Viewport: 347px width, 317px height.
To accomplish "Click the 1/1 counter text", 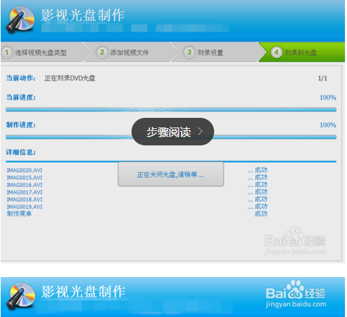I will point(322,79).
